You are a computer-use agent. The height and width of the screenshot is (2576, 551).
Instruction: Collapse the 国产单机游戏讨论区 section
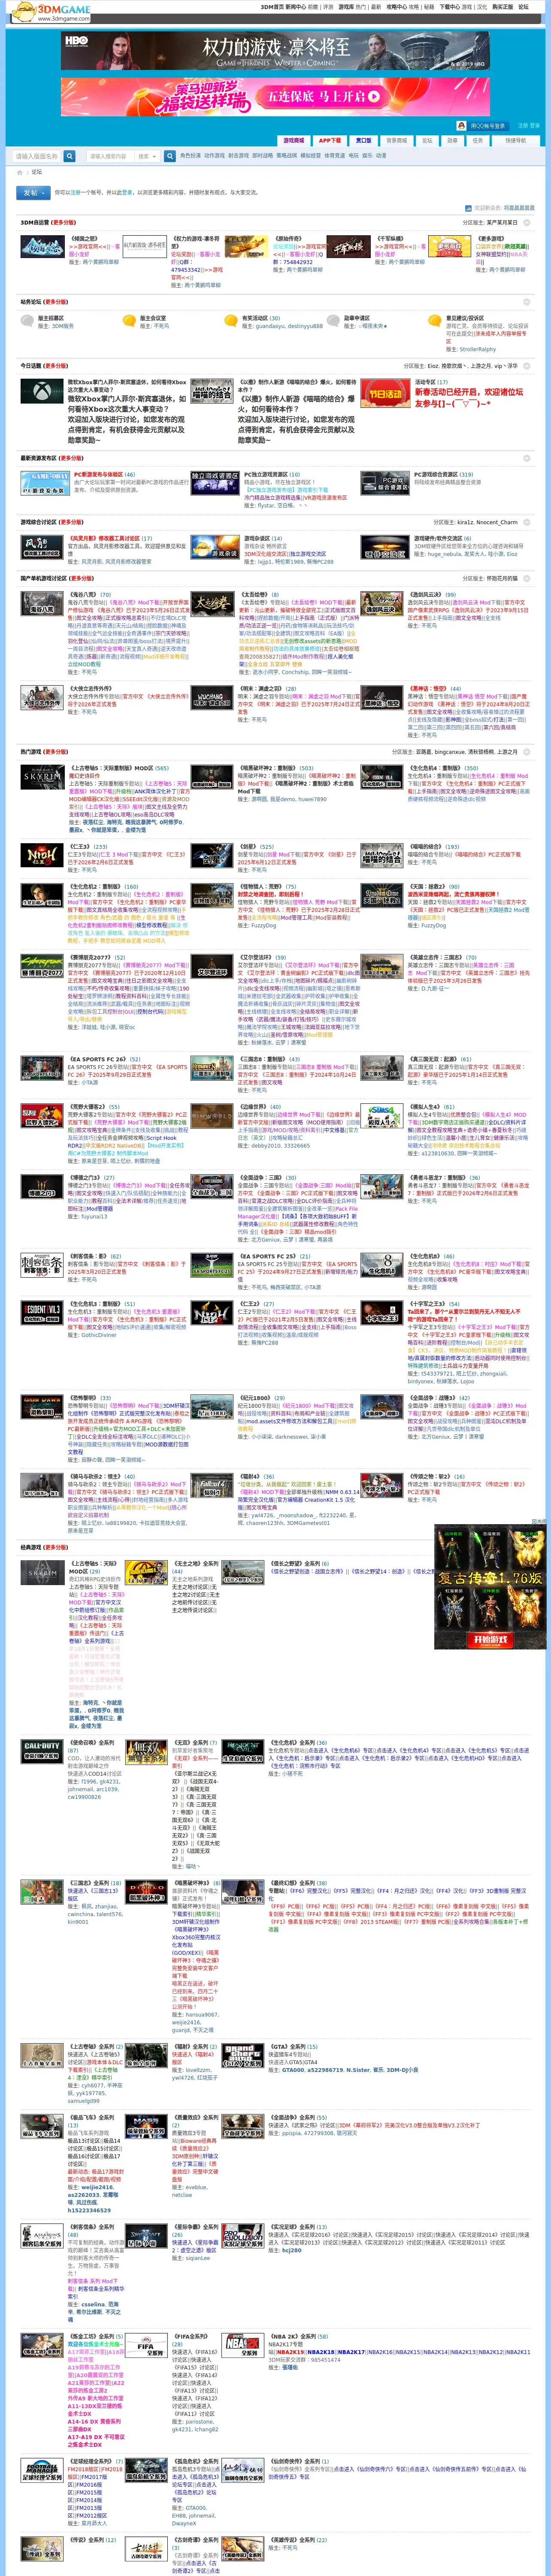[527, 578]
